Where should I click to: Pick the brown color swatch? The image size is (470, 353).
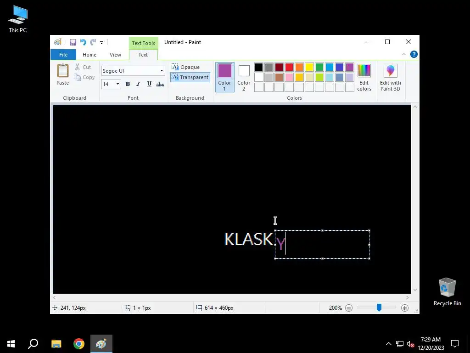[279, 77]
